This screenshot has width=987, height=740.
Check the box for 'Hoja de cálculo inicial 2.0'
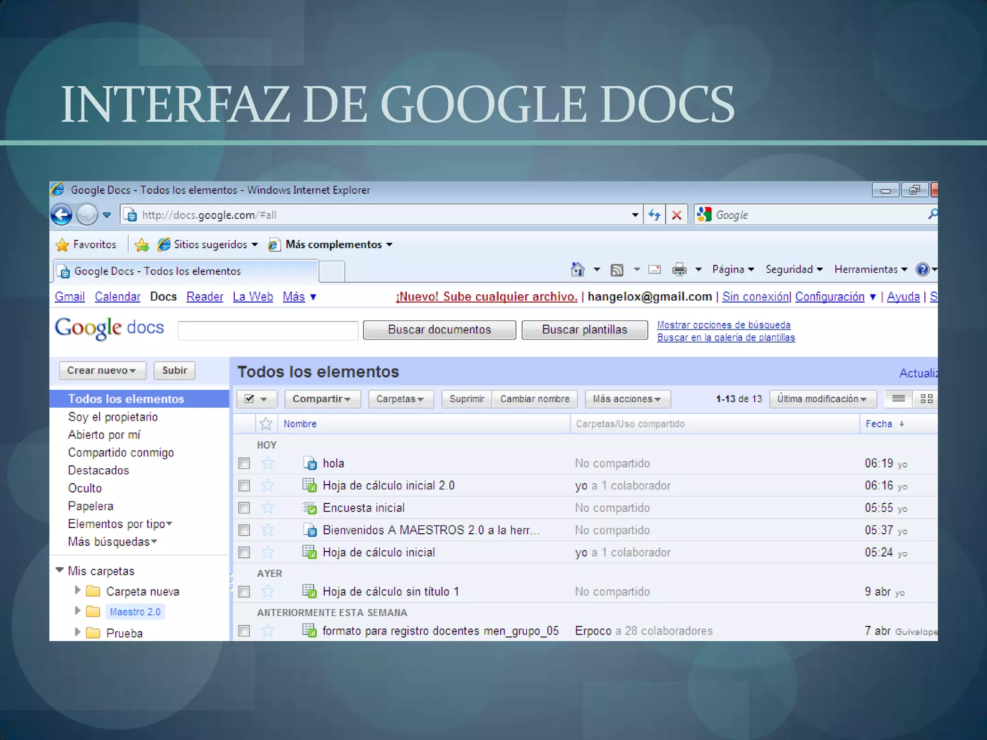tap(244, 486)
